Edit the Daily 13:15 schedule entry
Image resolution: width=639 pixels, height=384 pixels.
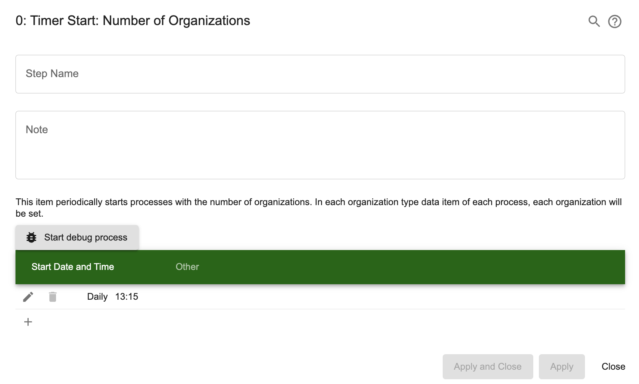pos(28,297)
